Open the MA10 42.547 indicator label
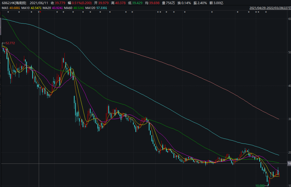Viewport: 291px width, 187px height. point(32,8)
